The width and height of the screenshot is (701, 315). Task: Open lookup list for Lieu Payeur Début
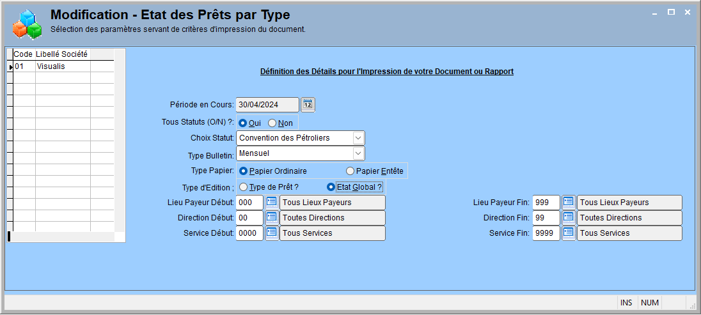pos(271,202)
